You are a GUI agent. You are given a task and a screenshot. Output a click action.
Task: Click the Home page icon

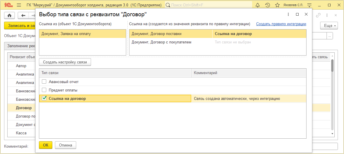[x=9, y=15]
